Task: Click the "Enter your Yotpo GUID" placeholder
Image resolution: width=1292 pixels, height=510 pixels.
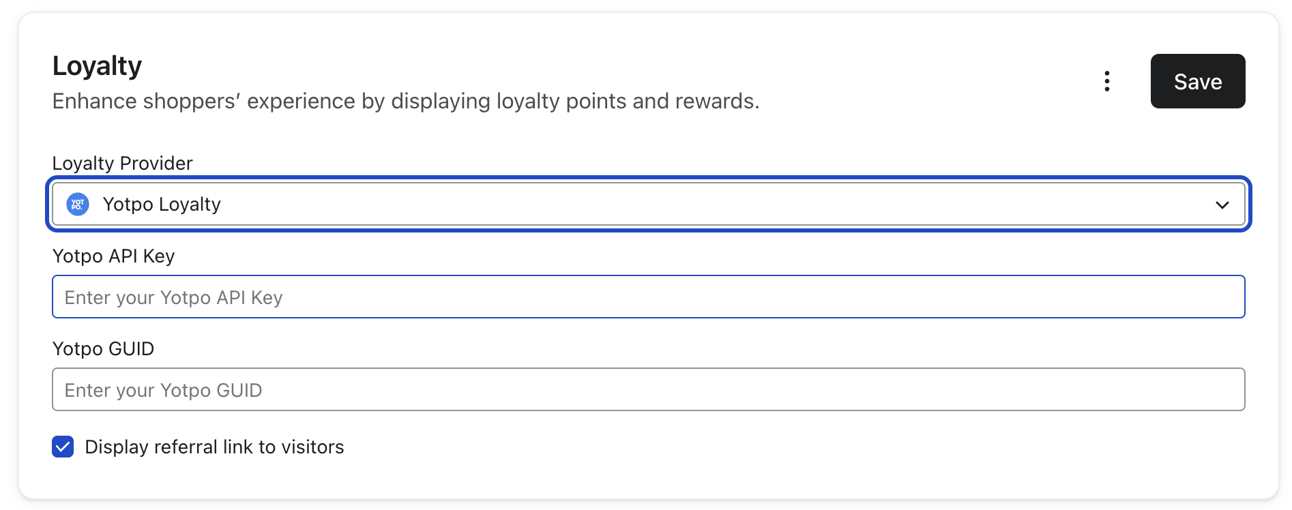Action: (x=163, y=390)
